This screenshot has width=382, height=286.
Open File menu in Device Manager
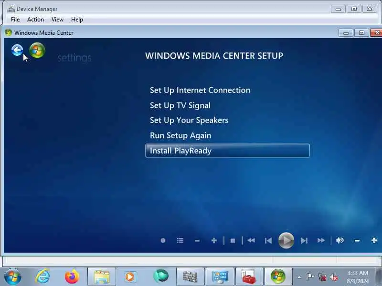15,20
